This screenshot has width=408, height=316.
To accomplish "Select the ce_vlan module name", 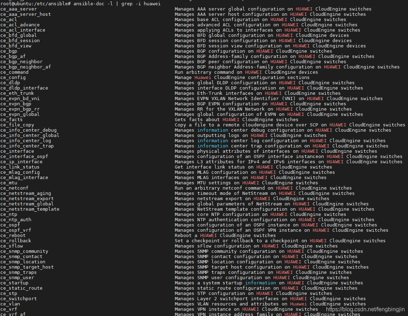I will (10, 304).
